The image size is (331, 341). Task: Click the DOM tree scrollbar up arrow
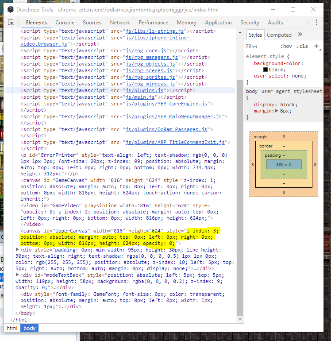click(x=240, y=32)
